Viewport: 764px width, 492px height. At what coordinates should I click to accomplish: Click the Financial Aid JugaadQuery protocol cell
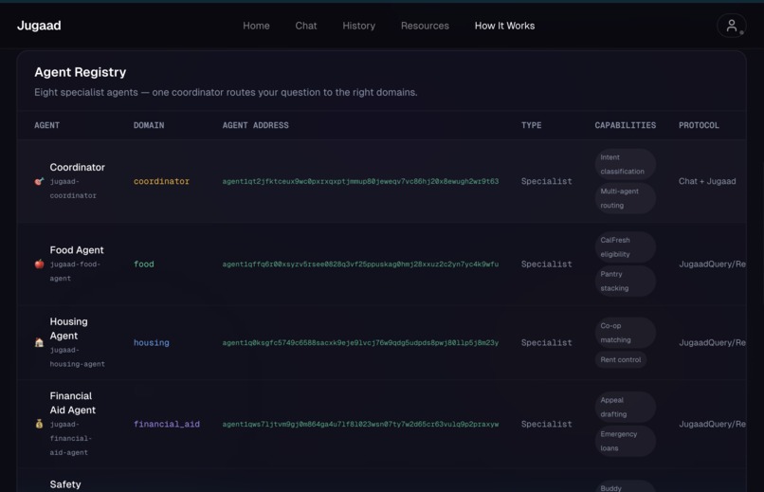(x=713, y=424)
